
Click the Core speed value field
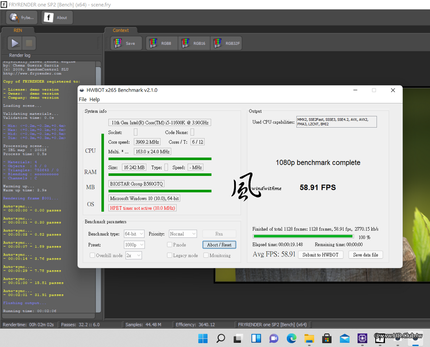pos(147,142)
